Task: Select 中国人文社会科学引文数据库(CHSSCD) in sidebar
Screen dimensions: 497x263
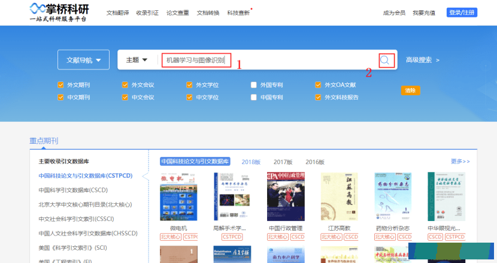Action: click(x=88, y=233)
